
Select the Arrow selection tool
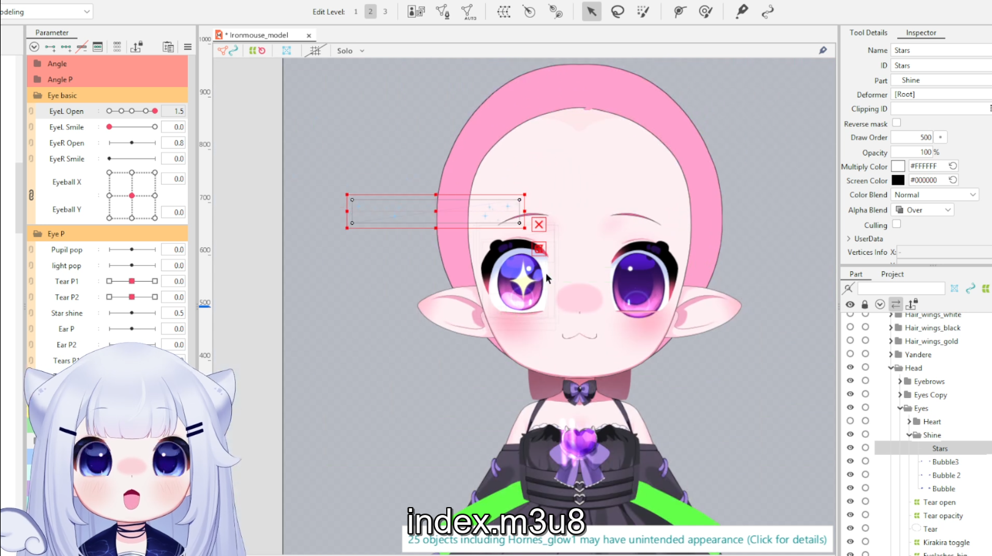coord(591,12)
